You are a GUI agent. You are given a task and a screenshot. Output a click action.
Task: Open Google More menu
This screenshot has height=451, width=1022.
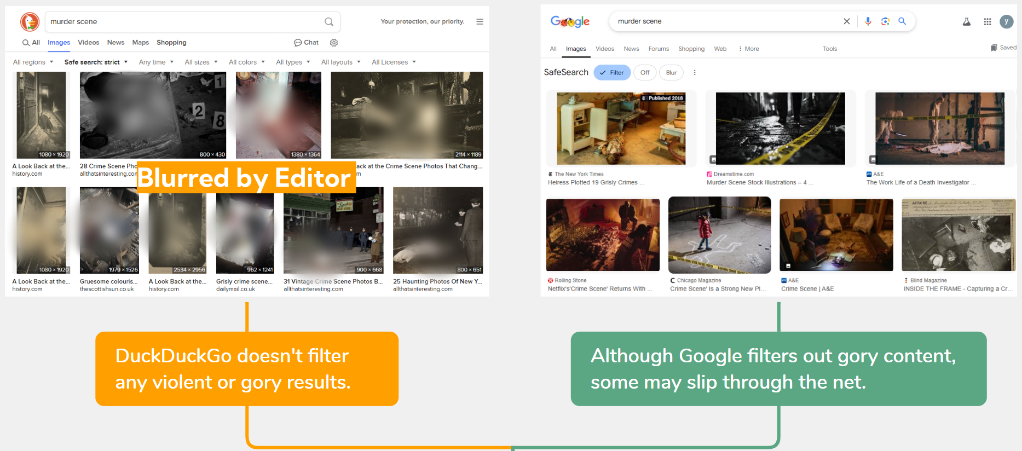749,49
